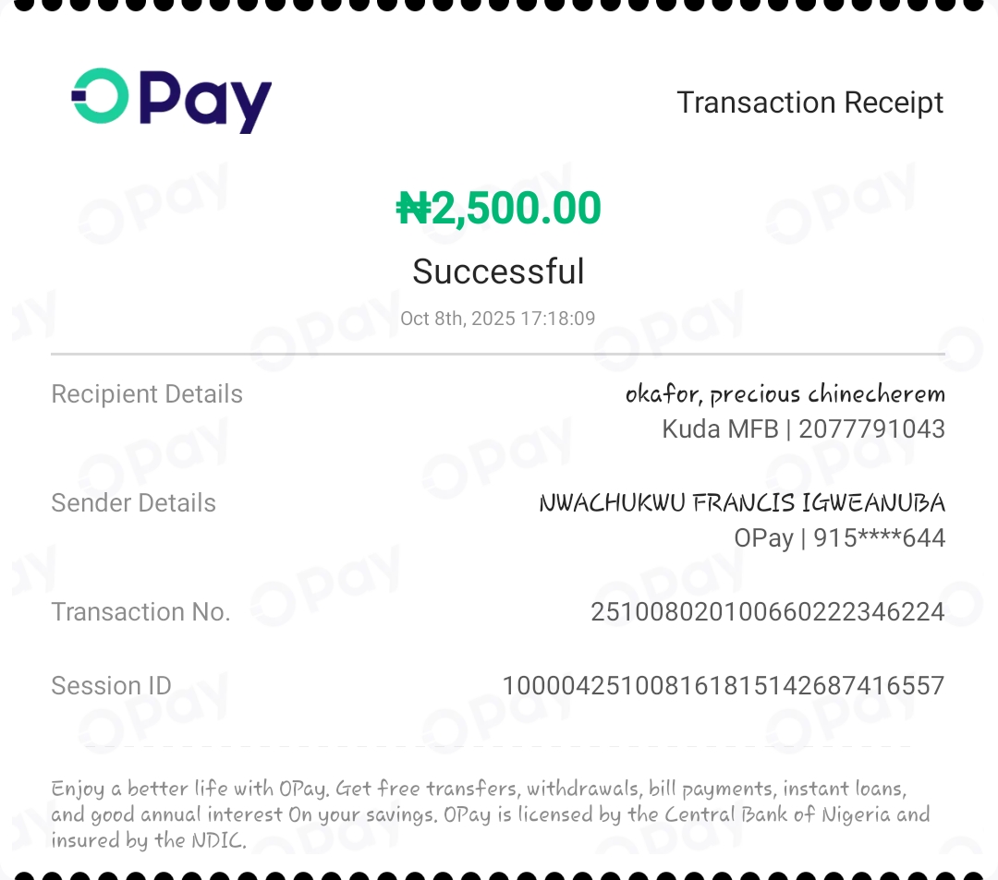Screen dimensions: 998x880
Task: Click the Oct 8th, 2025 timestamp
Action: [x=498, y=319]
